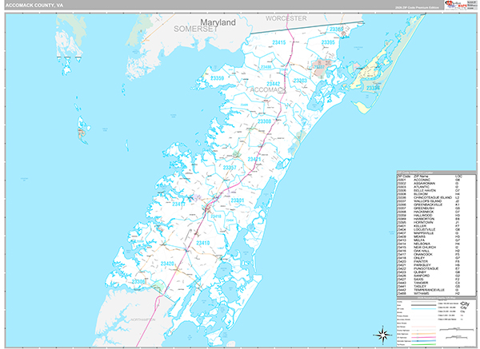Viewport: 480px width, 349px height.
Task: Click the ZIP code 23308 label
Action: [265, 121]
